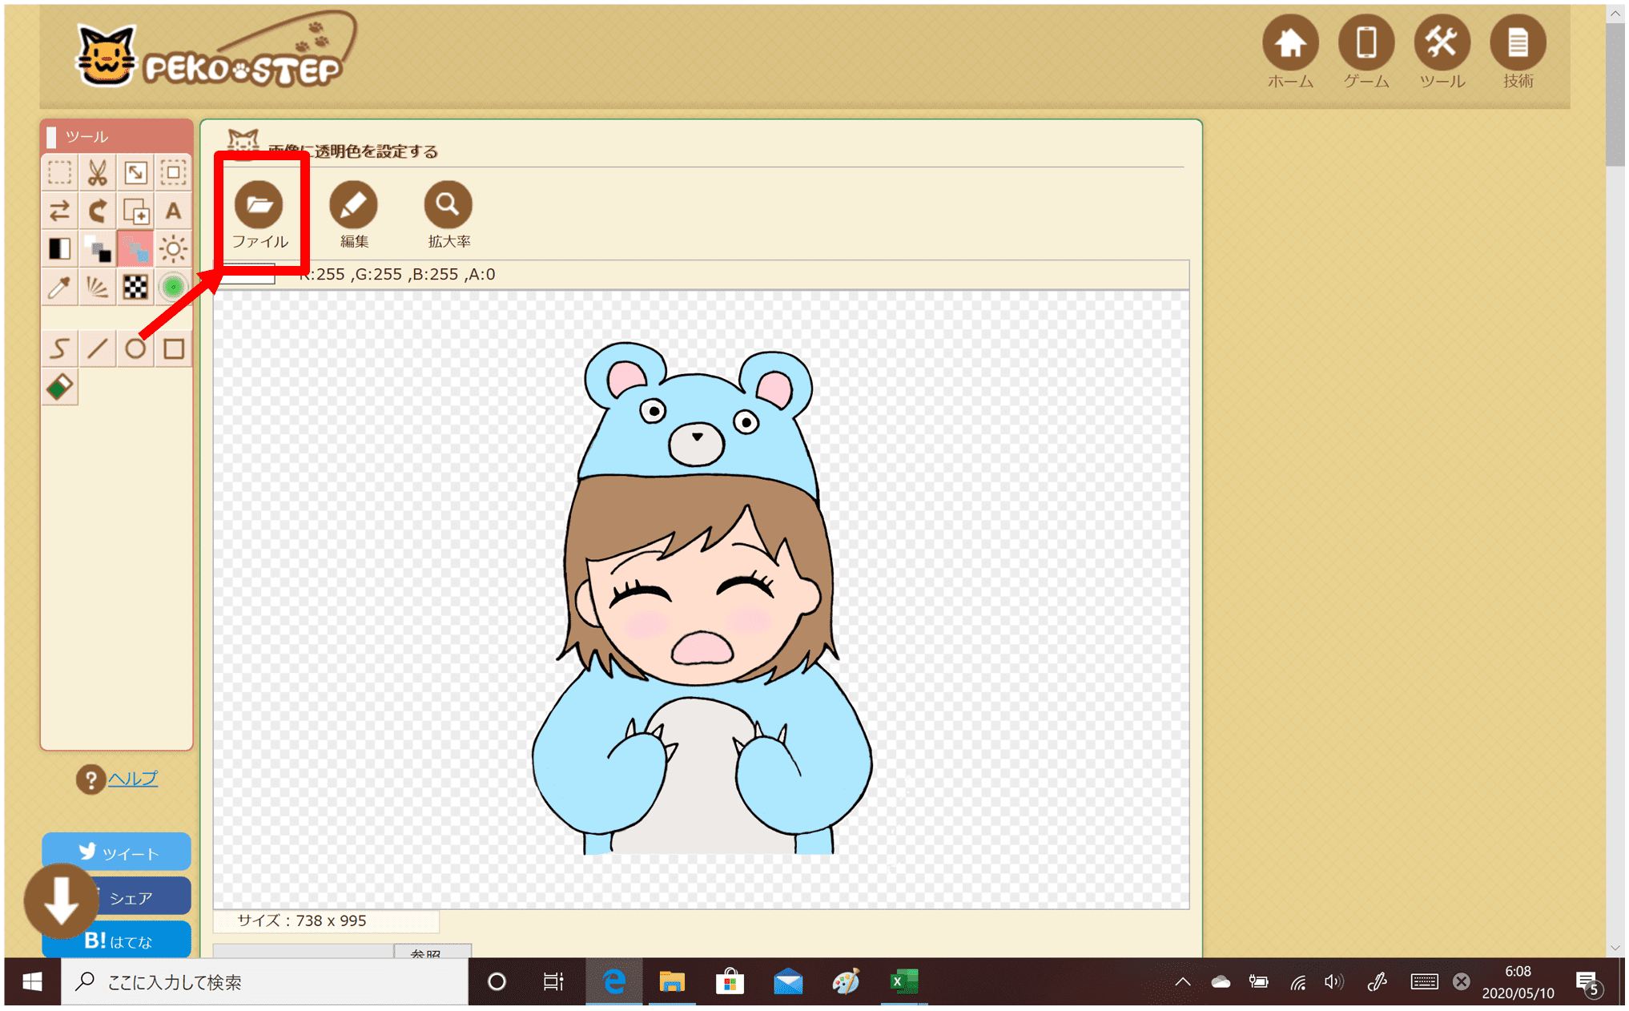Click the PEKO STEP cat logo
This screenshot has height=1011, width=1629.
tap(215, 51)
